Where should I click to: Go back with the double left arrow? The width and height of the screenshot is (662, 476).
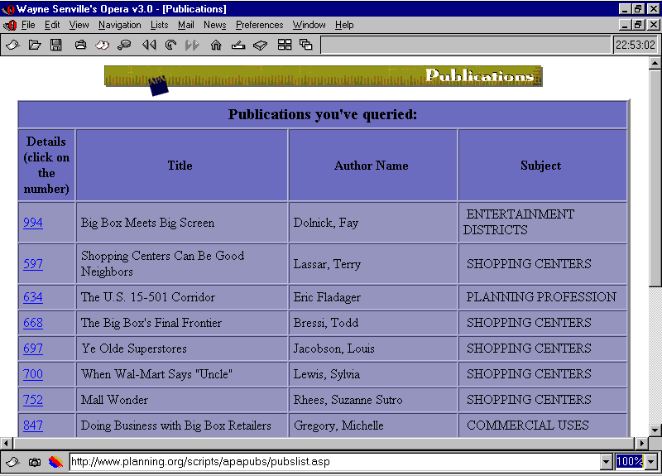tap(149, 45)
